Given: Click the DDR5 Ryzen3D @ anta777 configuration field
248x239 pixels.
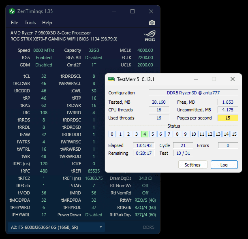Looking at the screenshot, I should pyautogui.click(x=193, y=93).
